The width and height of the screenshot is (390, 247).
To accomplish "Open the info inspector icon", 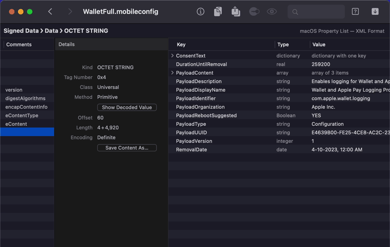I will click(x=200, y=11).
